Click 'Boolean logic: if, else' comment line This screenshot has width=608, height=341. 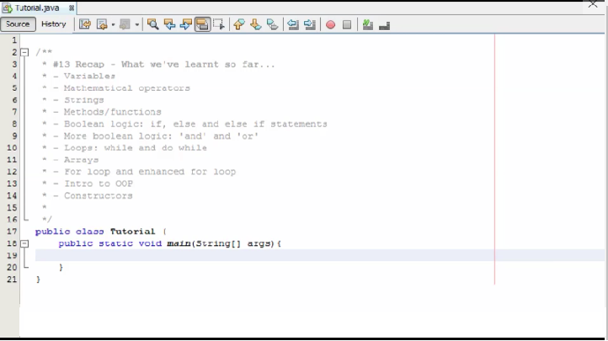point(184,124)
